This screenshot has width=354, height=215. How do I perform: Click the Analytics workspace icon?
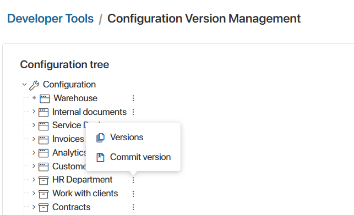(43, 153)
